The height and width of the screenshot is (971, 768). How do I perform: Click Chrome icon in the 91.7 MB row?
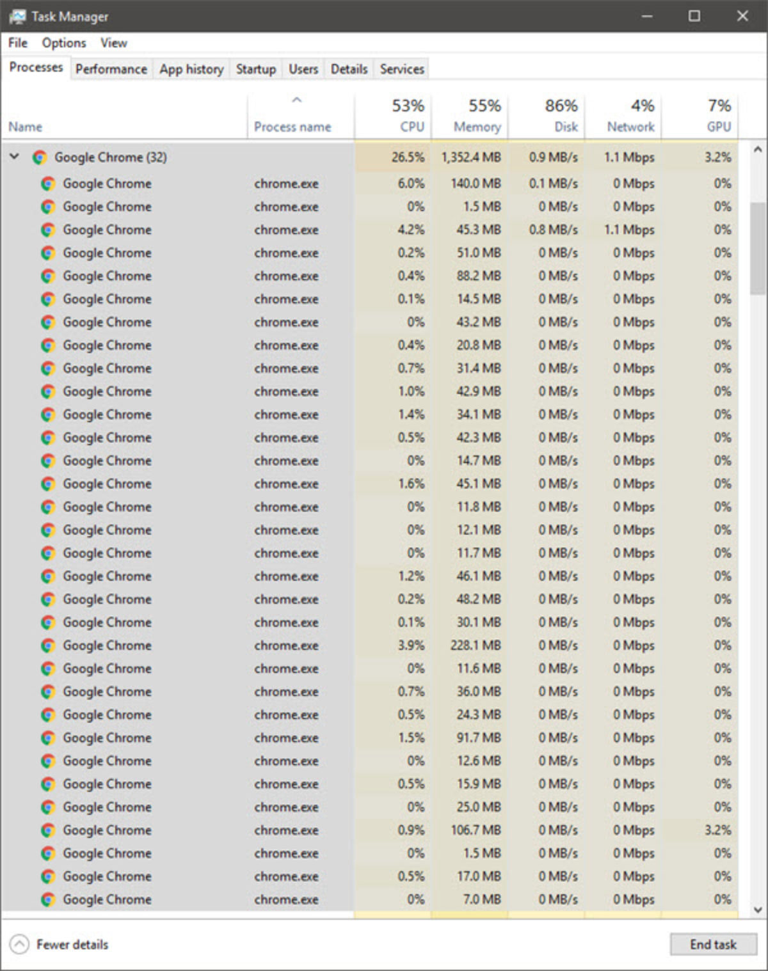click(x=48, y=738)
